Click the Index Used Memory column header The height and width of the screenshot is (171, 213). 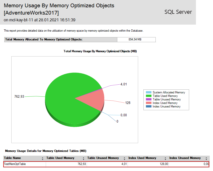[142, 158]
